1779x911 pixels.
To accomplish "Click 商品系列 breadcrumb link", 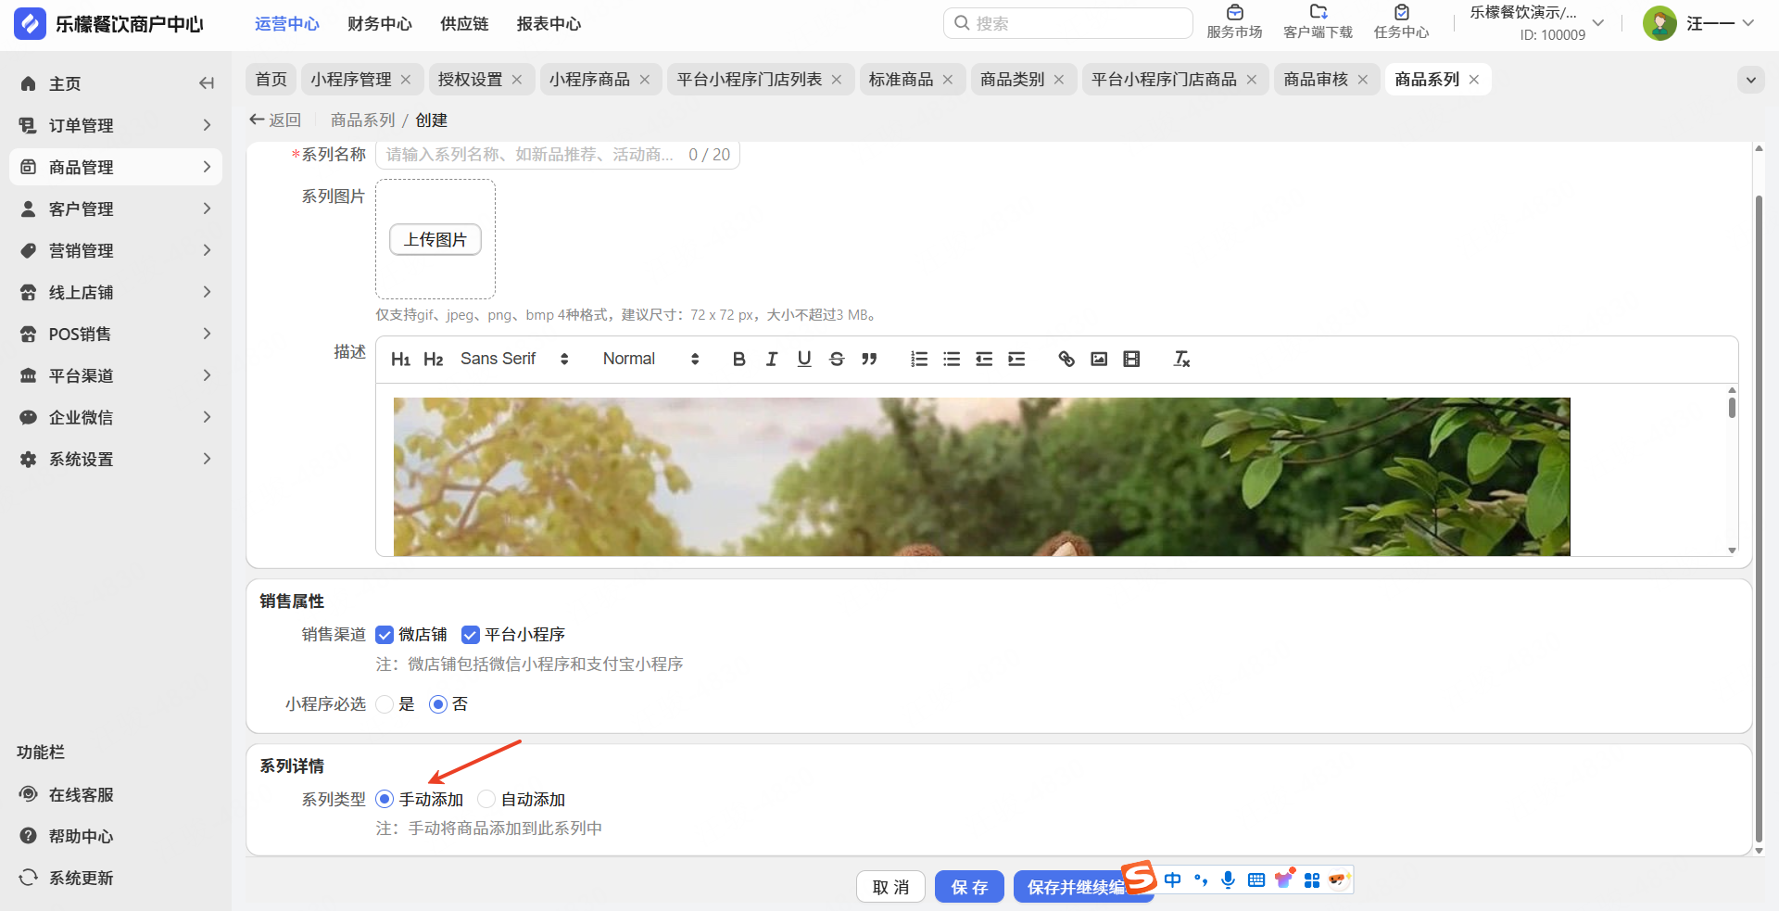I will (362, 120).
